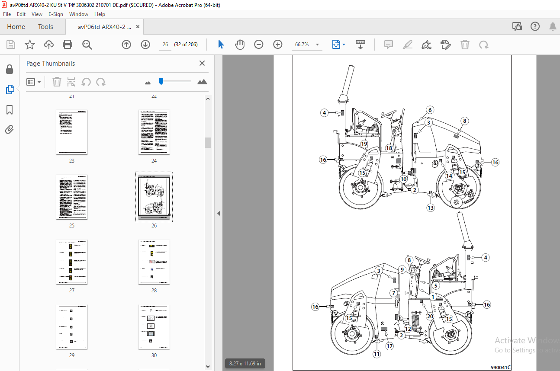Open the notifications bell
Screen dimensions: 560x371
[553, 27]
